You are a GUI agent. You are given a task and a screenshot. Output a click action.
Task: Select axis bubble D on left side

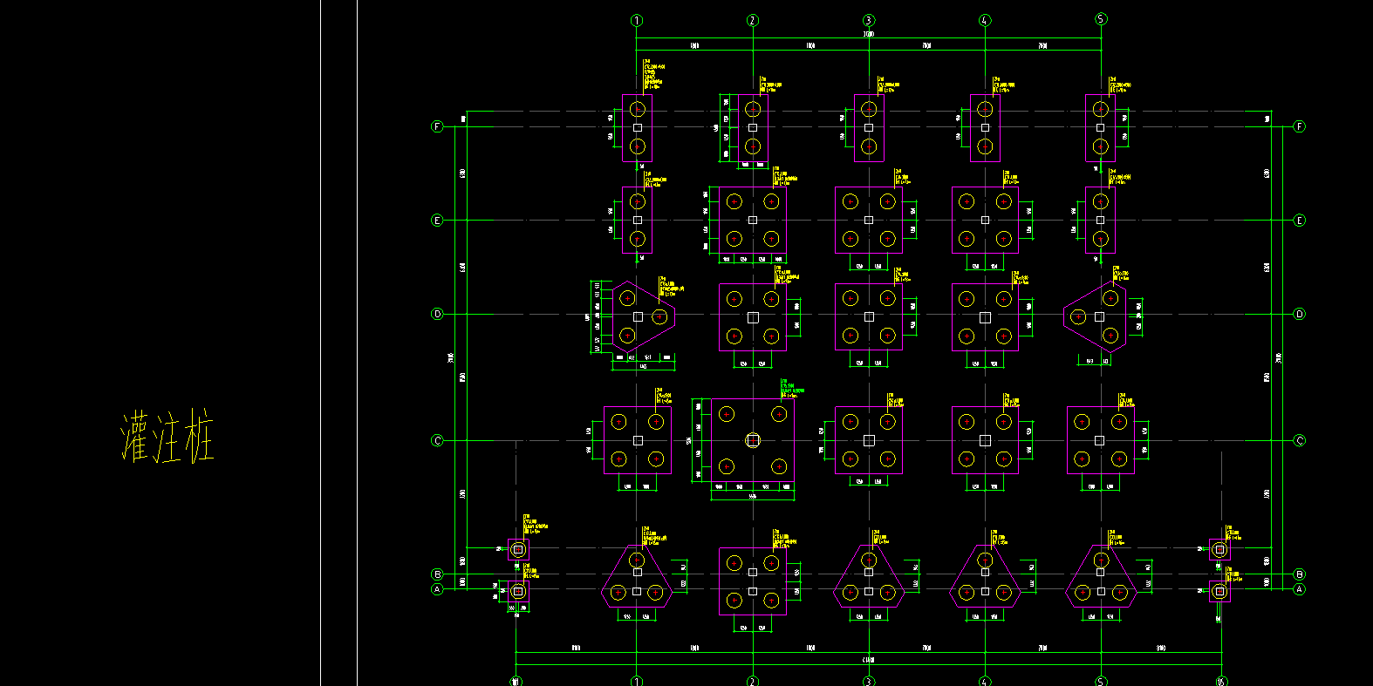point(438,314)
